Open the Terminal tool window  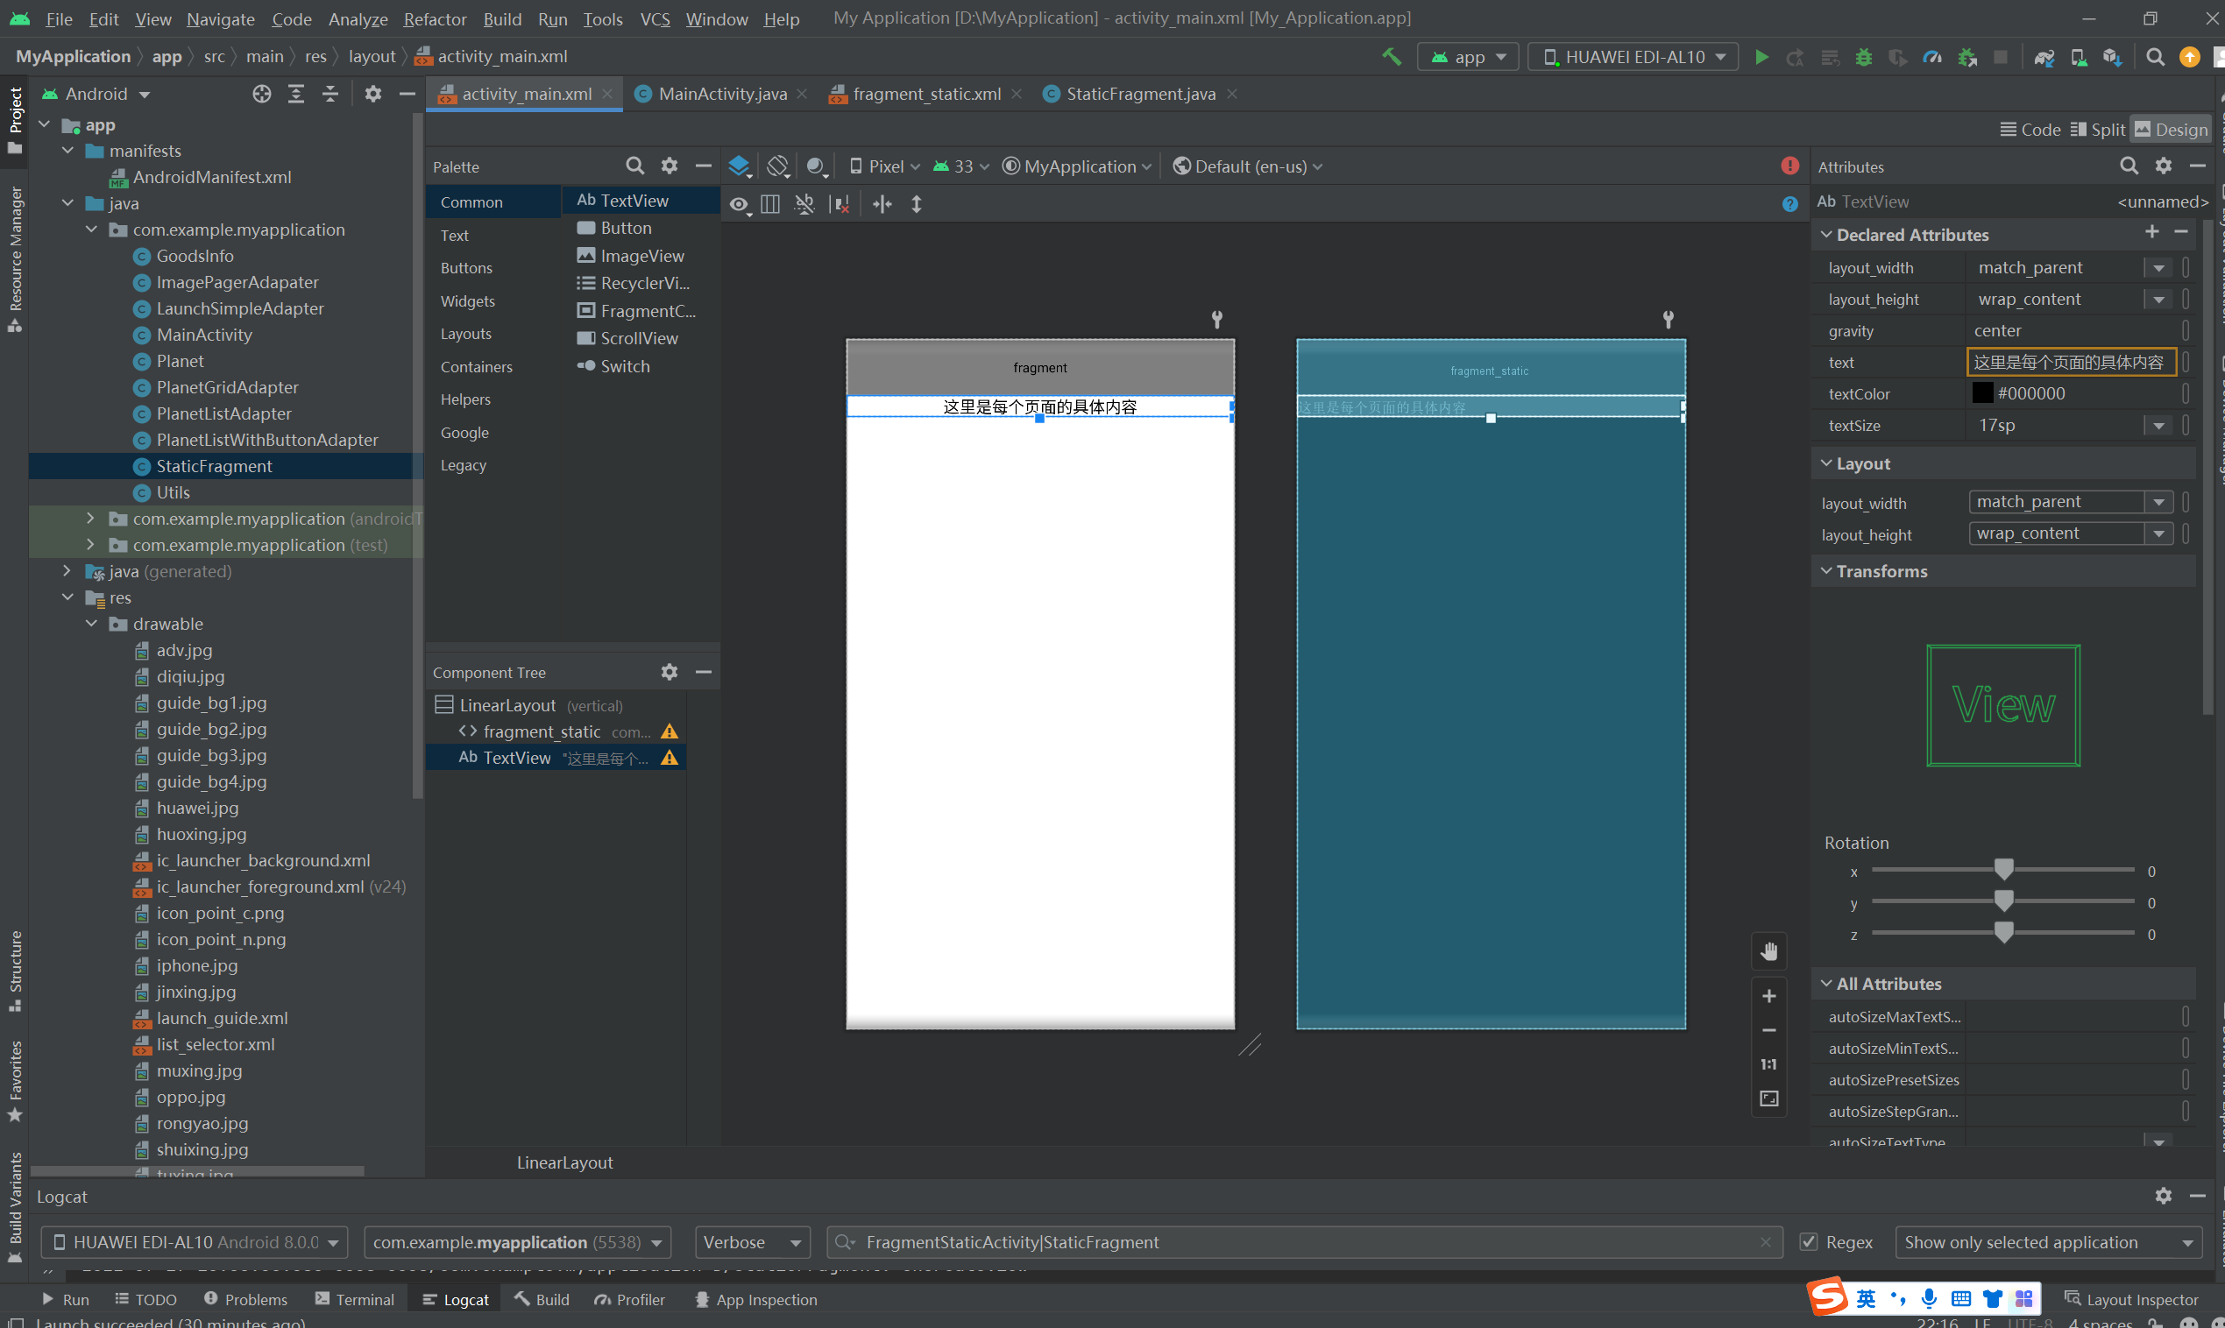point(355,1299)
